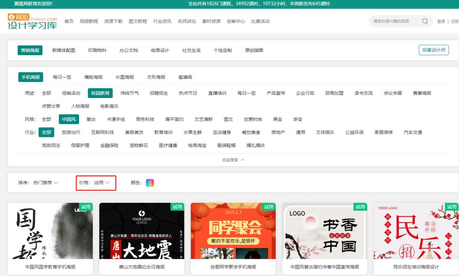Open 资源下载 in navigation
The height and width of the screenshot is (276, 459).
click(x=113, y=21)
